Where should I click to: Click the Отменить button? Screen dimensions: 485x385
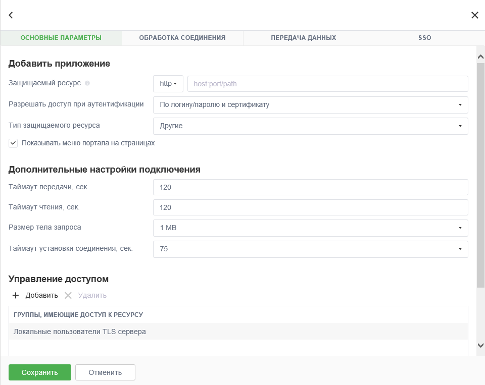(105, 372)
